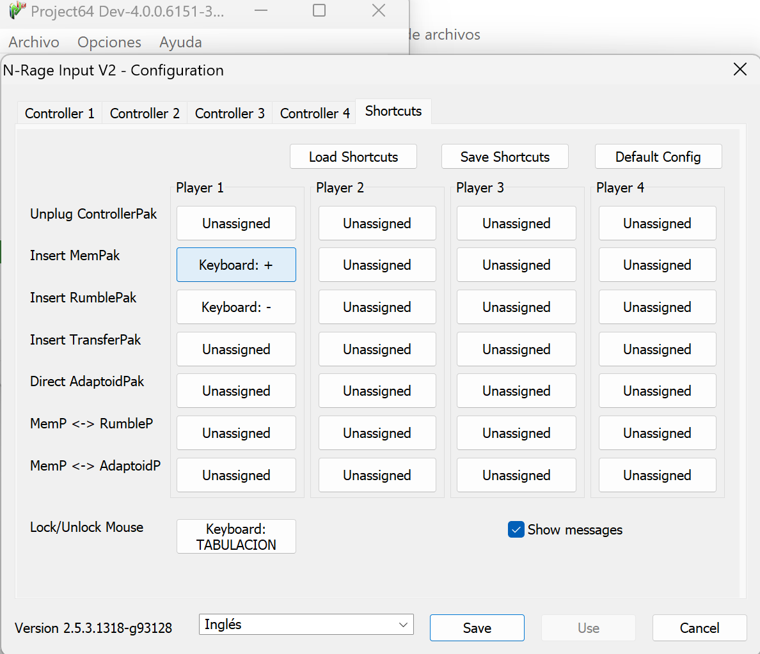
Task: Click the Save button at the bottom
Action: [477, 627]
